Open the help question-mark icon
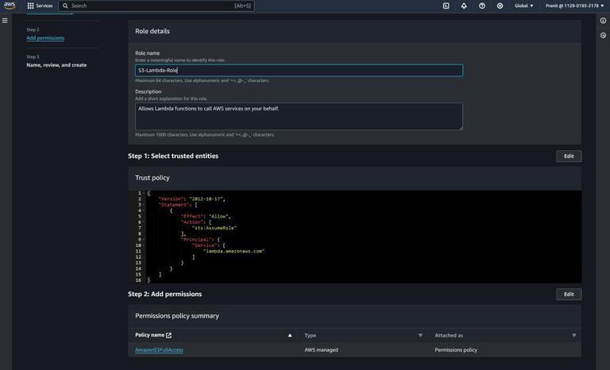The height and width of the screenshot is (370, 610). (481, 6)
